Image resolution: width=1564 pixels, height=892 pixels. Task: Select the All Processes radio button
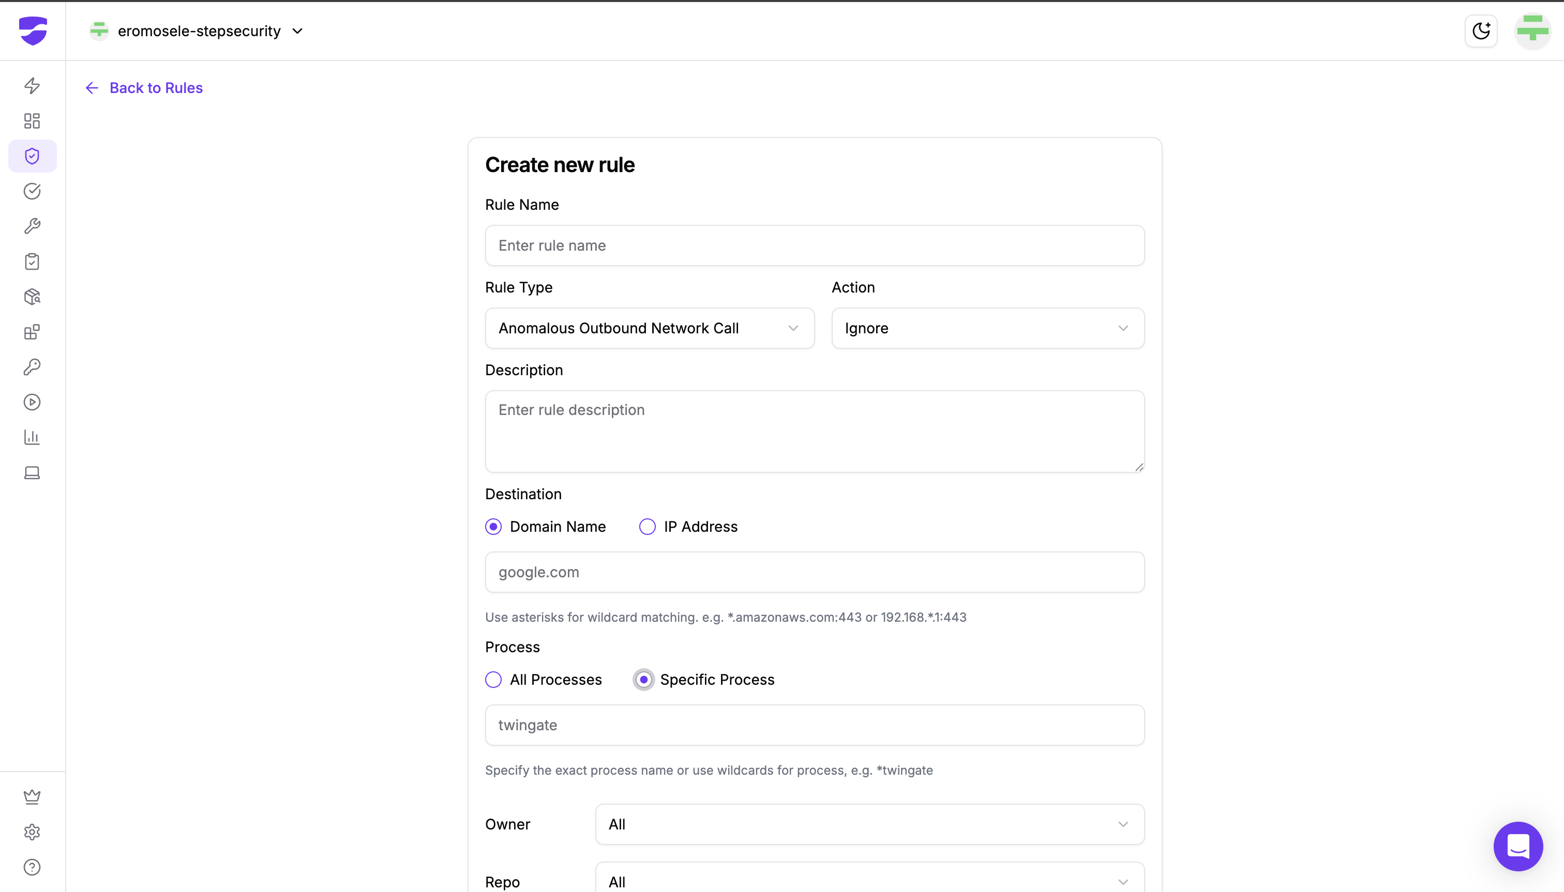coord(493,680)
